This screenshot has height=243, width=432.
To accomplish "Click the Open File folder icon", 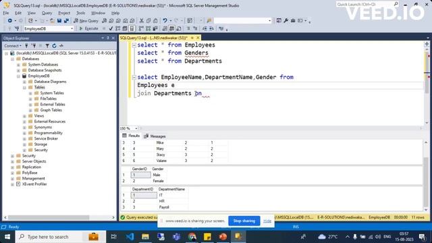I will click(52, 21).
